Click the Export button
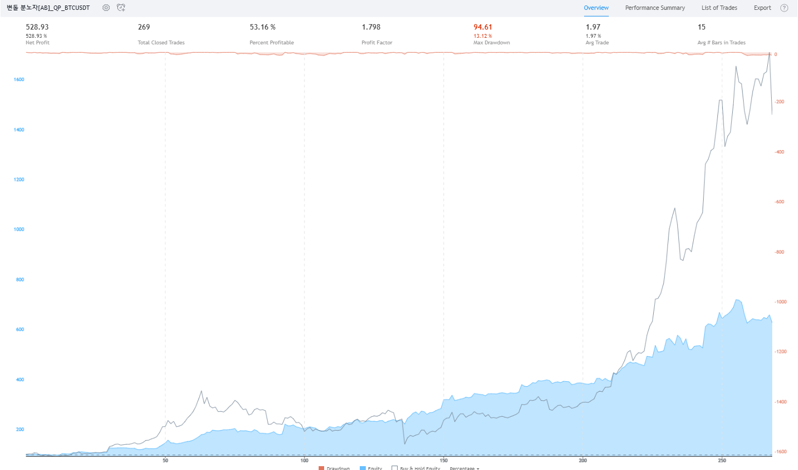 pos(762,8)
